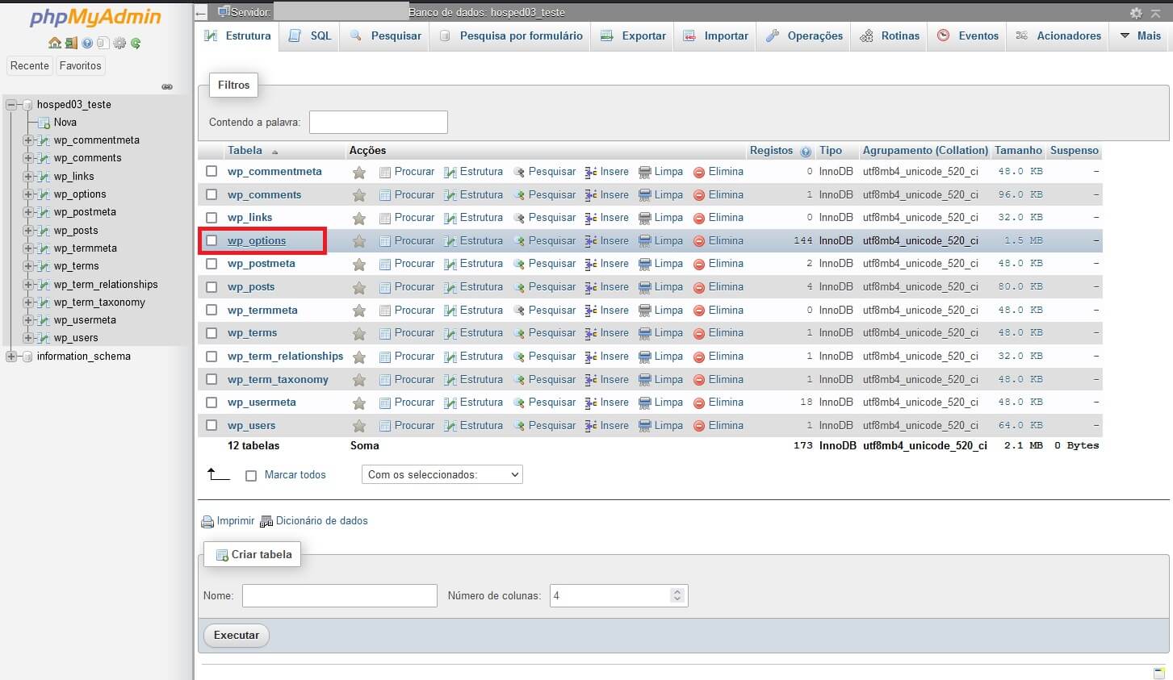Increase the Número de colunas stepper
The height and width of the screenshot is (680, 1173).
pyautogui.click(x=677, y=591)
